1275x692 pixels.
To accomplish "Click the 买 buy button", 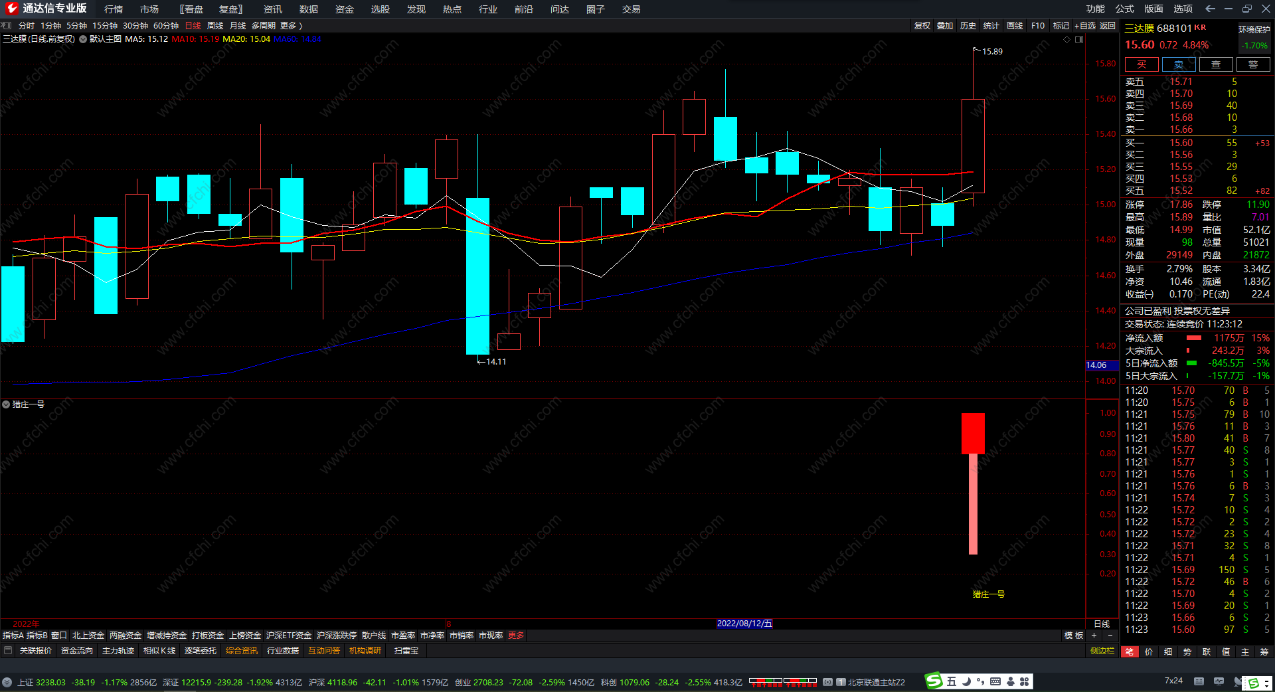I will click(1142, 64).
